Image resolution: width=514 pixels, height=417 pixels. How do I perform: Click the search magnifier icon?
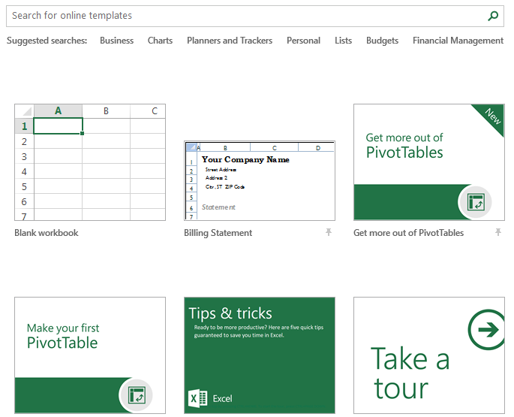click(493, 16)
